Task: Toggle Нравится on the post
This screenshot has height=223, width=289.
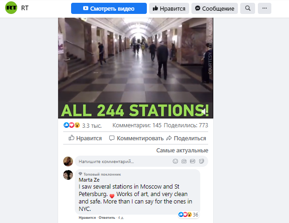Action: pyautogui.click(x=85, y=138)
